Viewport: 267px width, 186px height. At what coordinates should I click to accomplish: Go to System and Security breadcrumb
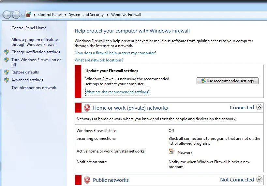(x=86, y=15)
